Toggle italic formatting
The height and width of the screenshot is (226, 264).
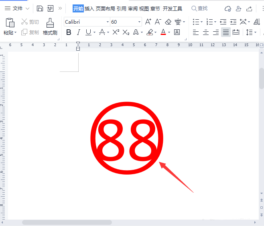(78, 32)
